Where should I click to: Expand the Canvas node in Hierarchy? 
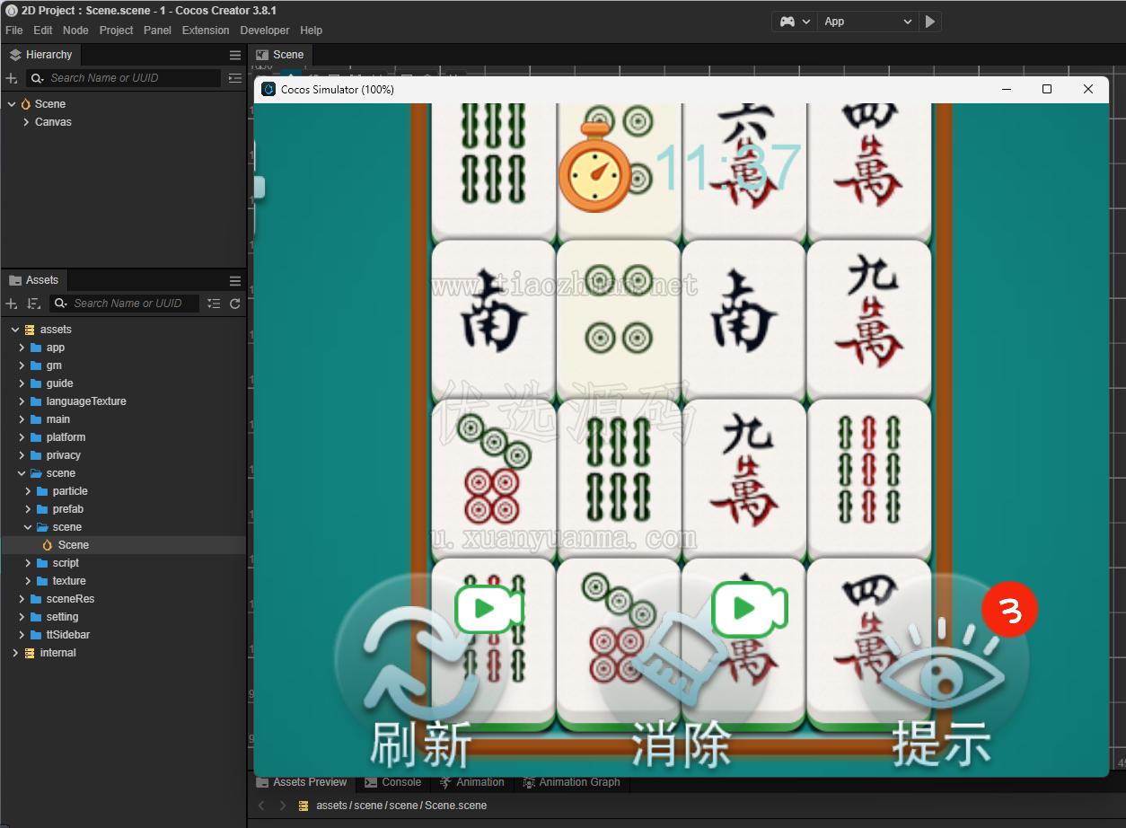(x=26, y=122)
